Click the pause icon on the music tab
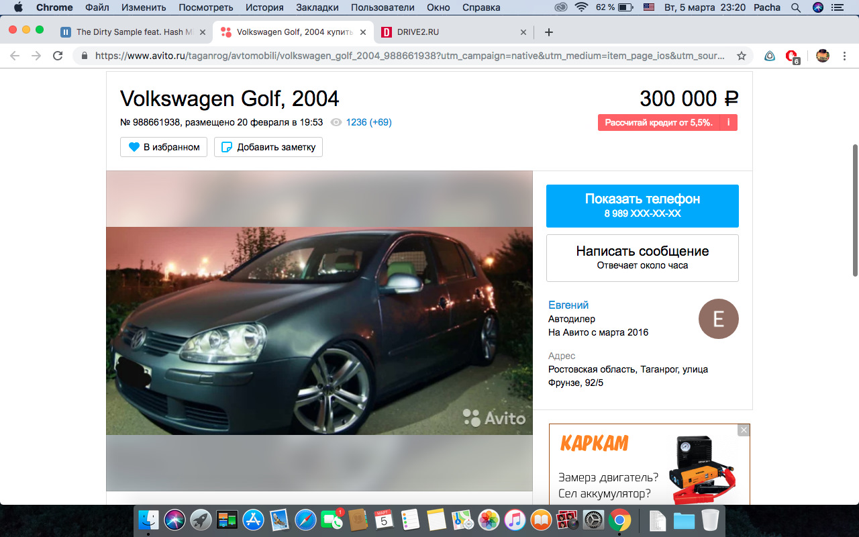The width and height of the screenshot is (859, 537). [x=66, y=32]
